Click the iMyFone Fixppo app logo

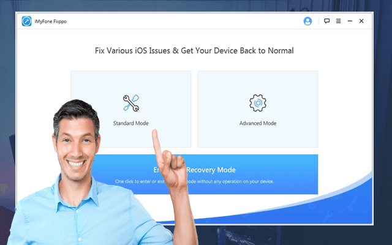pyautogui.click(x=26, y=21)
